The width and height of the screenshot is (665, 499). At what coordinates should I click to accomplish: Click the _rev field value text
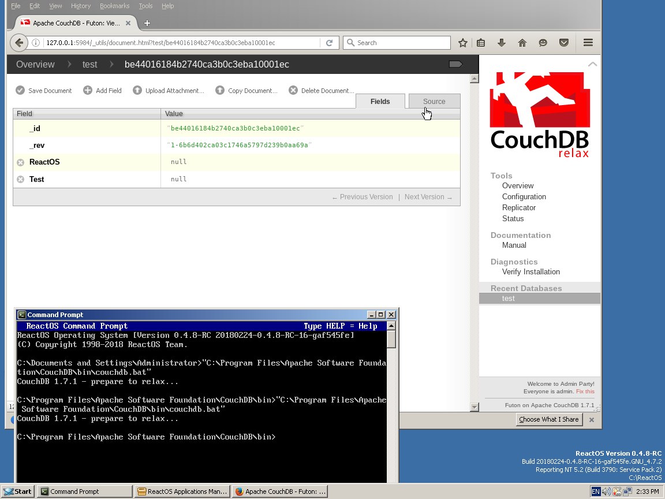[x=240, y=145]
